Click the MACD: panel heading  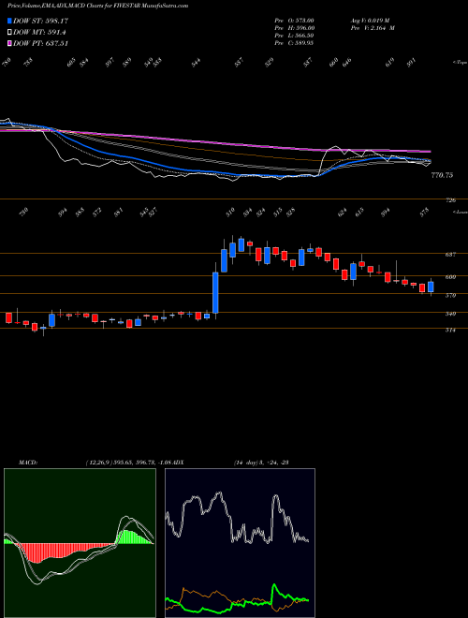pyautogui.click(x=27, y=463)
